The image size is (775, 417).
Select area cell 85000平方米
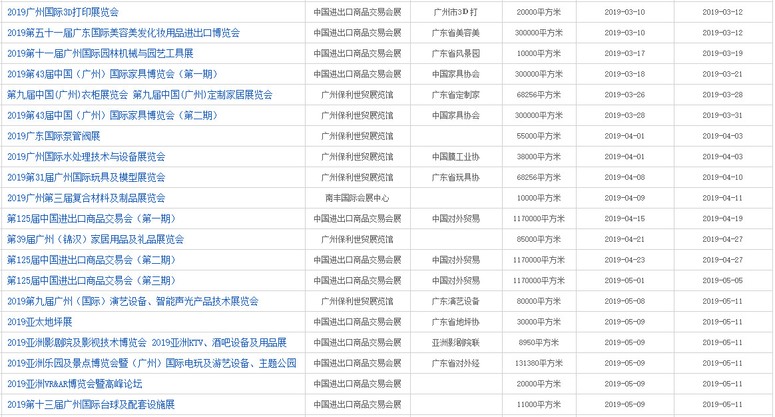click(539, 239)
